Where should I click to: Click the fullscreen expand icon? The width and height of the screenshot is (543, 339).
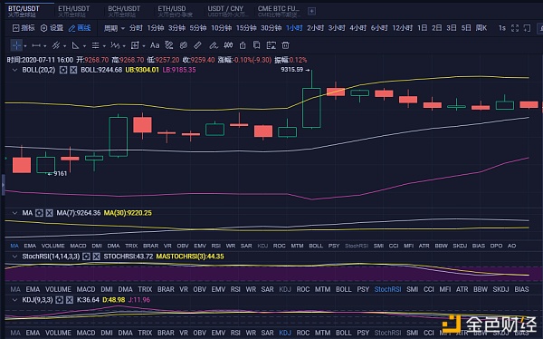coord(515,28)
